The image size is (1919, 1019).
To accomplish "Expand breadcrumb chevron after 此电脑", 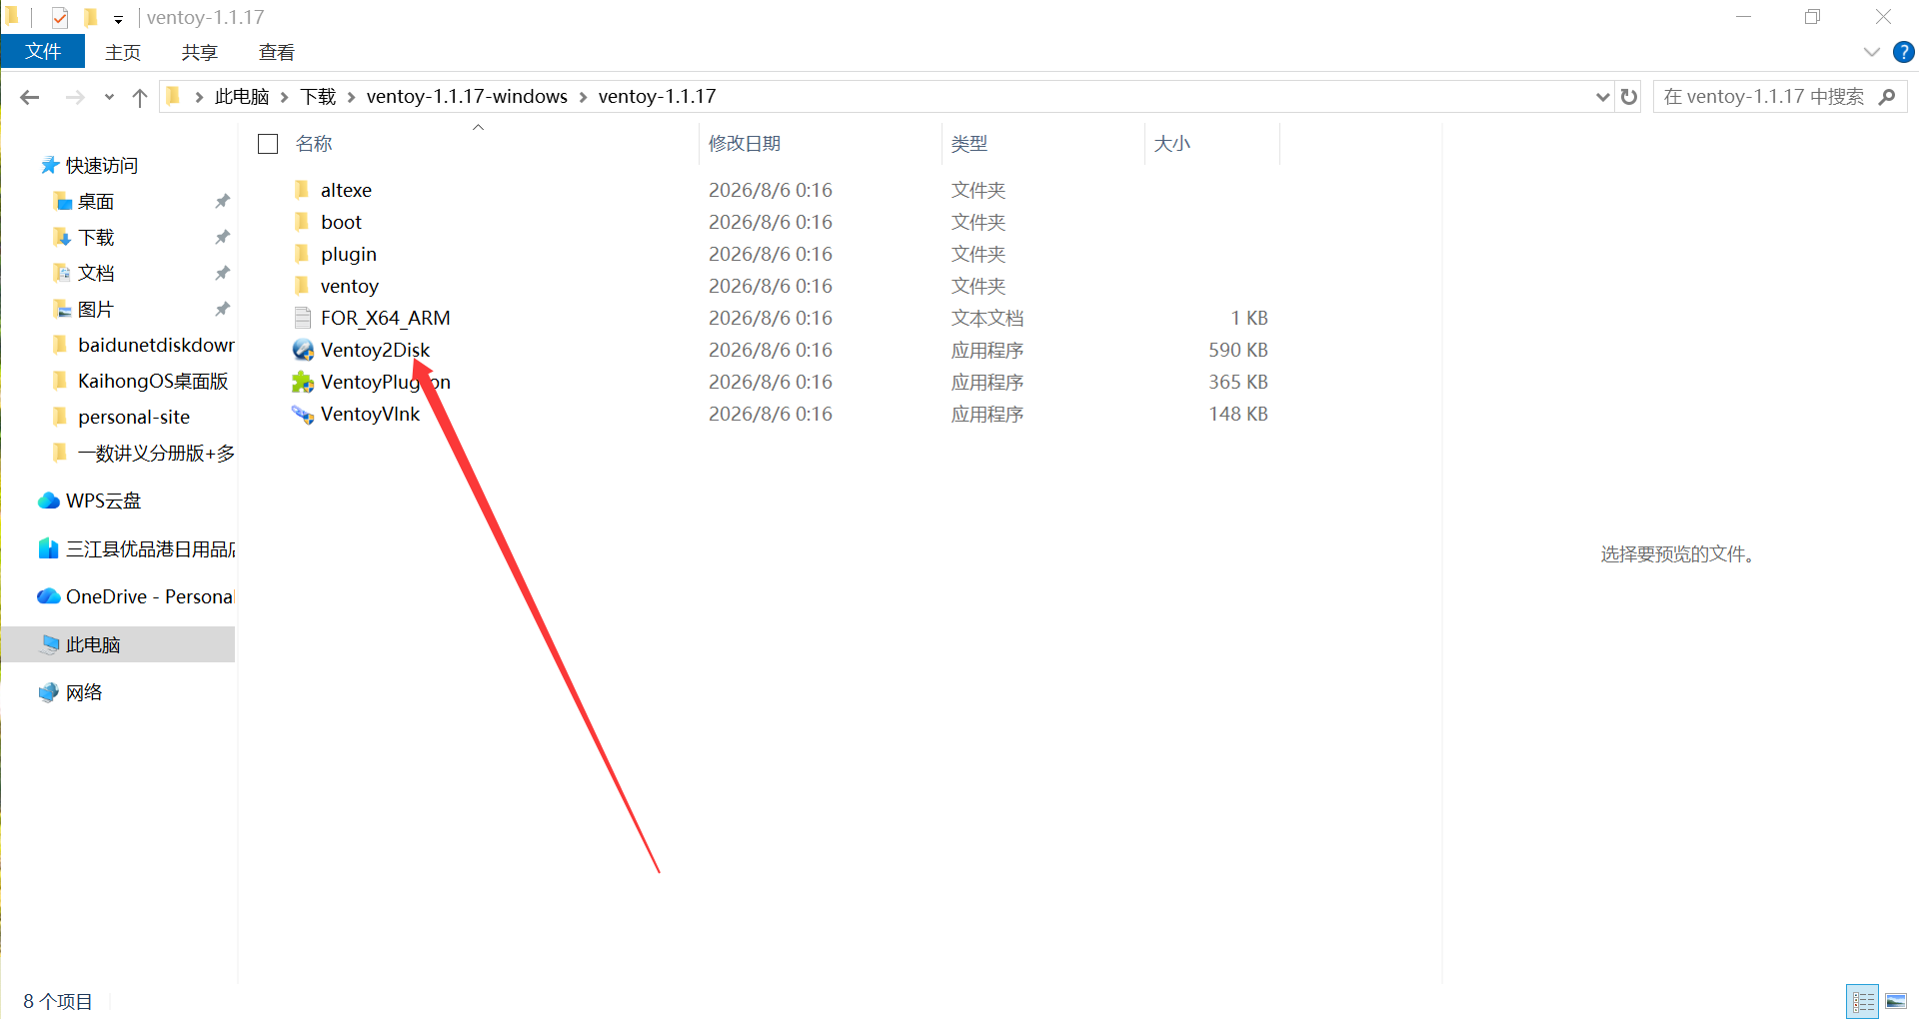I will 285,97.
